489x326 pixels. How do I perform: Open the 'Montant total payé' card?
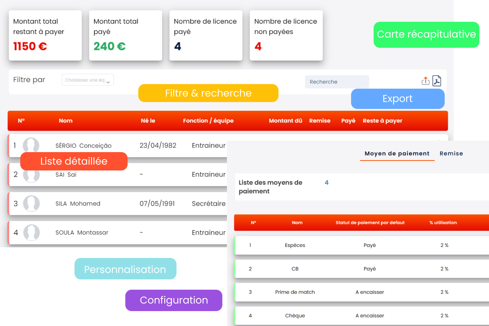tap(125, 36)
